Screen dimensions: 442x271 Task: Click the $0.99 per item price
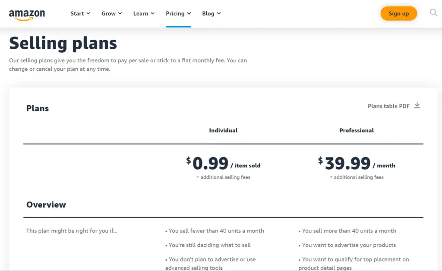click(223, 164)
